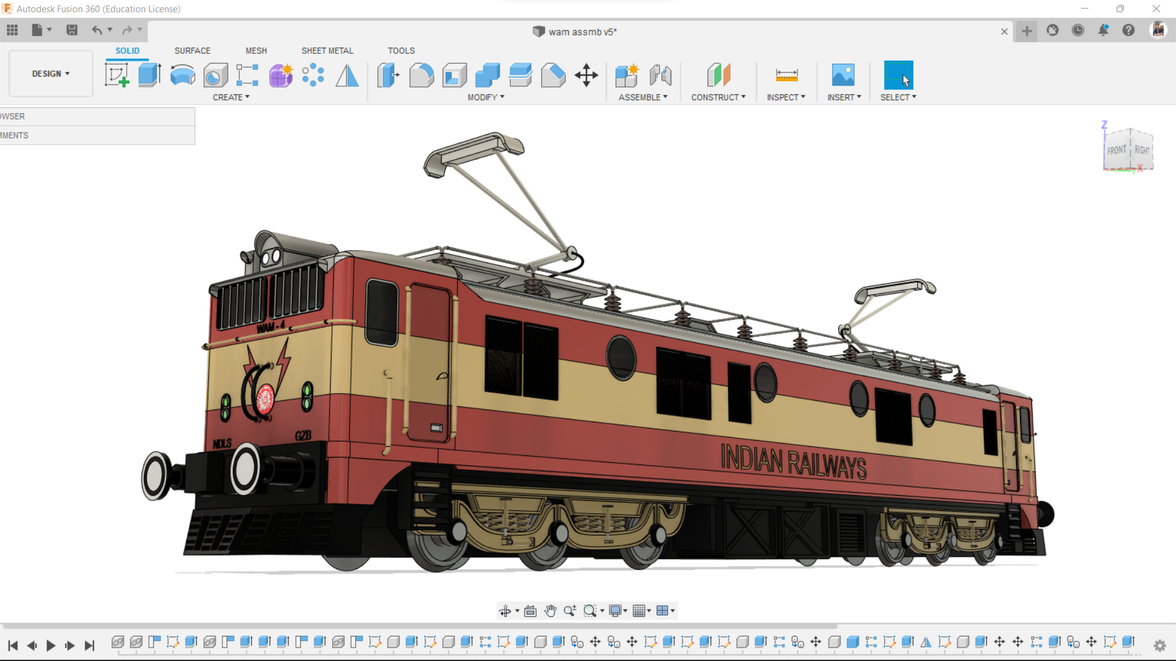
Task: Open timeline settings gear
Action: [x=1159, y=645]
